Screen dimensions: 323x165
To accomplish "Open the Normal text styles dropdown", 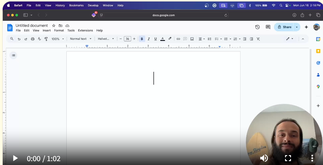I will [x=80, y=39].
